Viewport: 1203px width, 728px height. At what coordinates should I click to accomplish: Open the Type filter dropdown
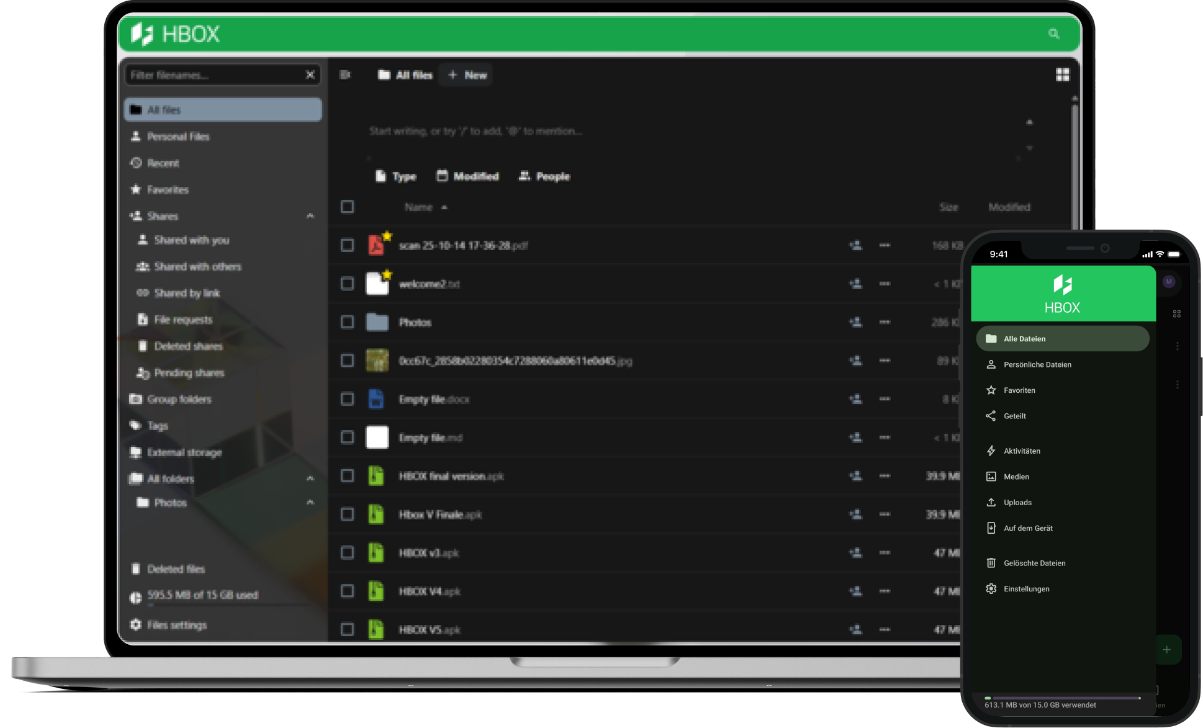point(395,176)
